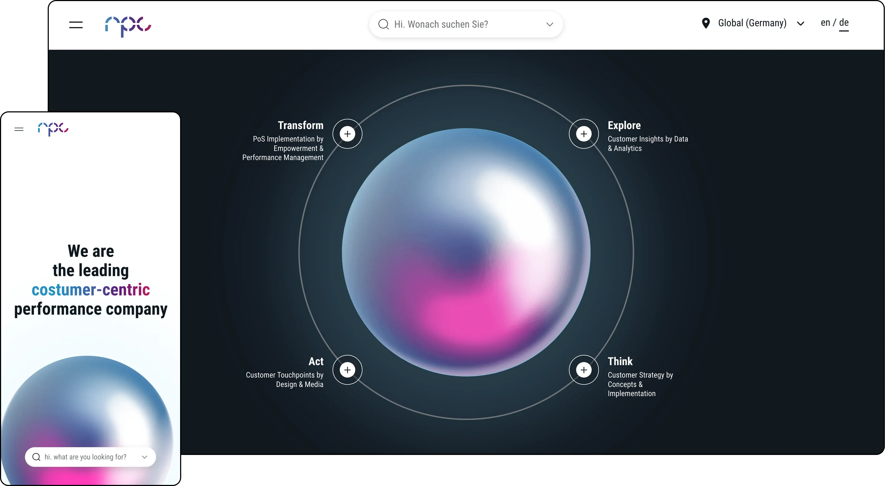
Task: Click 'Customer Touchpoints by Design & Media' text
Action: (284, 379)
